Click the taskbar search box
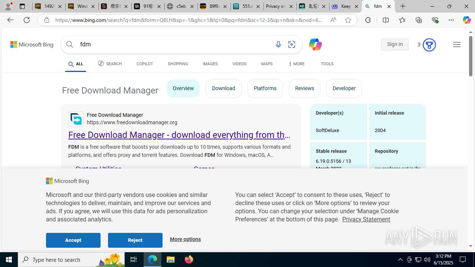 pyautogui.click(x=71, y=260)
